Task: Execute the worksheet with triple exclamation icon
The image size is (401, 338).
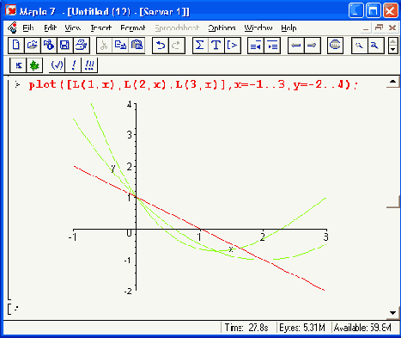Action: click(x=89, y=65)
